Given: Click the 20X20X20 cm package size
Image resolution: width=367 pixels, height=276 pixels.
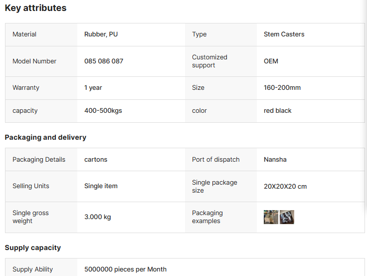Looking at the screenshot, I should pos(285,187).
